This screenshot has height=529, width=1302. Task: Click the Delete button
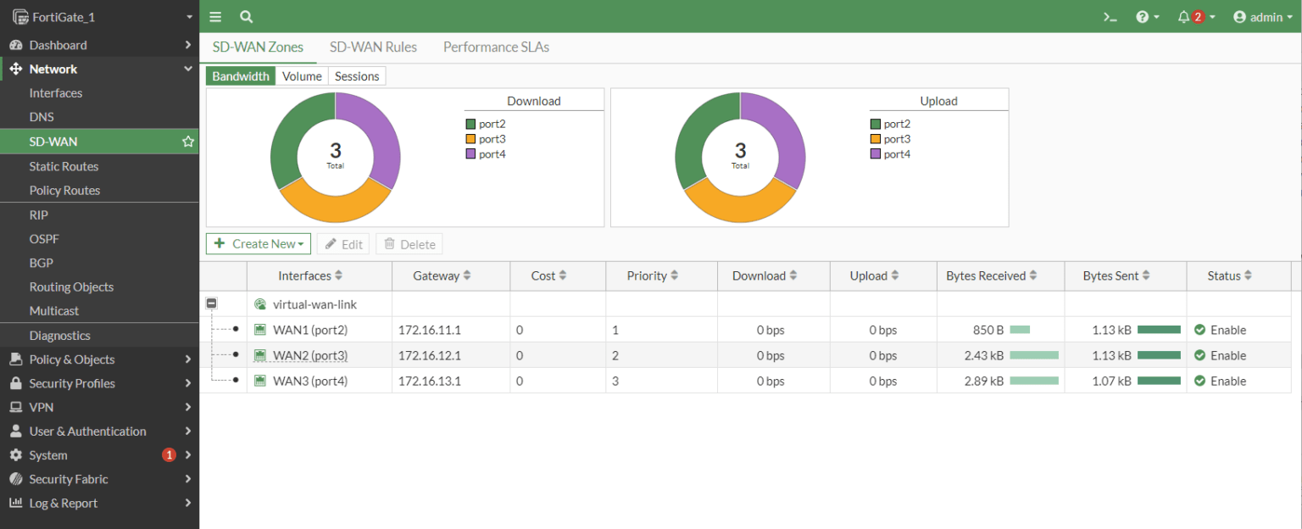click(x=409, y=243)
